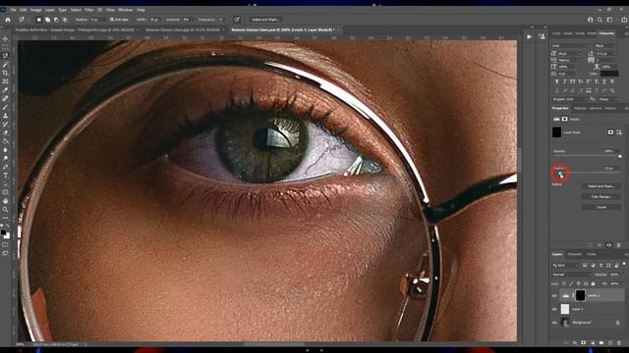
Task: Toggle lock all padlock icon
Action: coord(593,283)
